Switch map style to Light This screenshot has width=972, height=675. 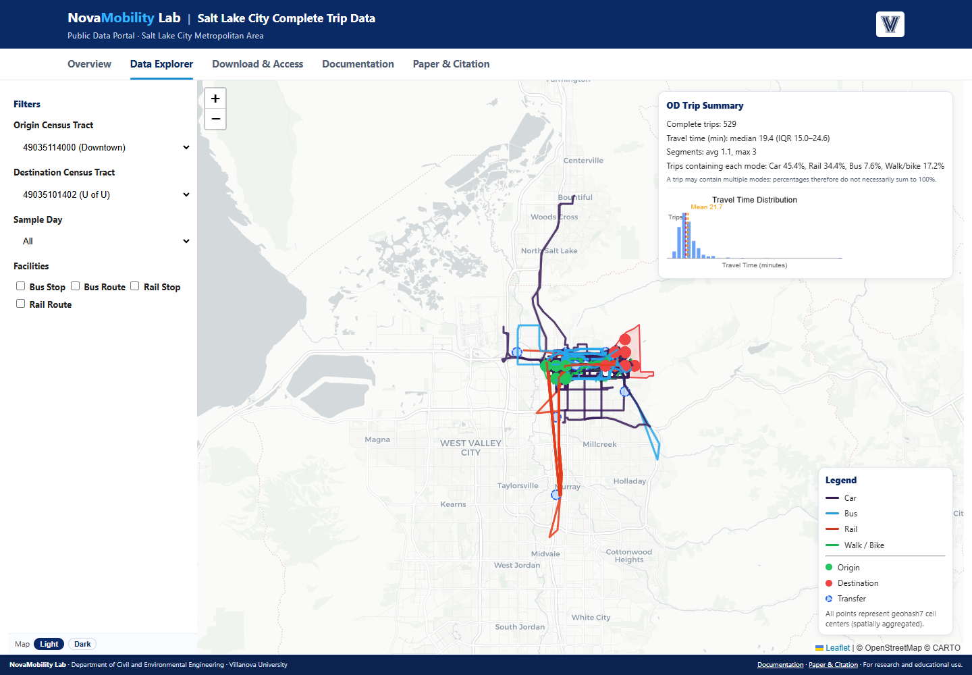point(49,644)
